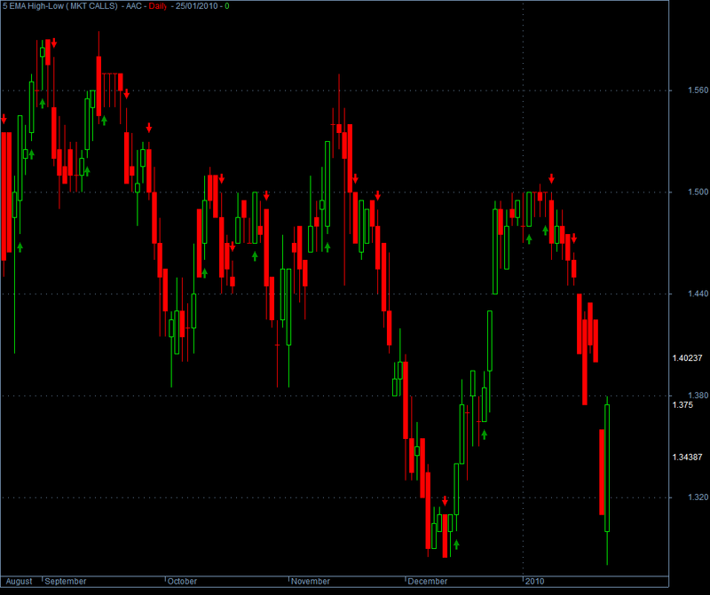Select the last red candle beside the final green candle
This screenshot has height=595, width=710.
[602, 472]
